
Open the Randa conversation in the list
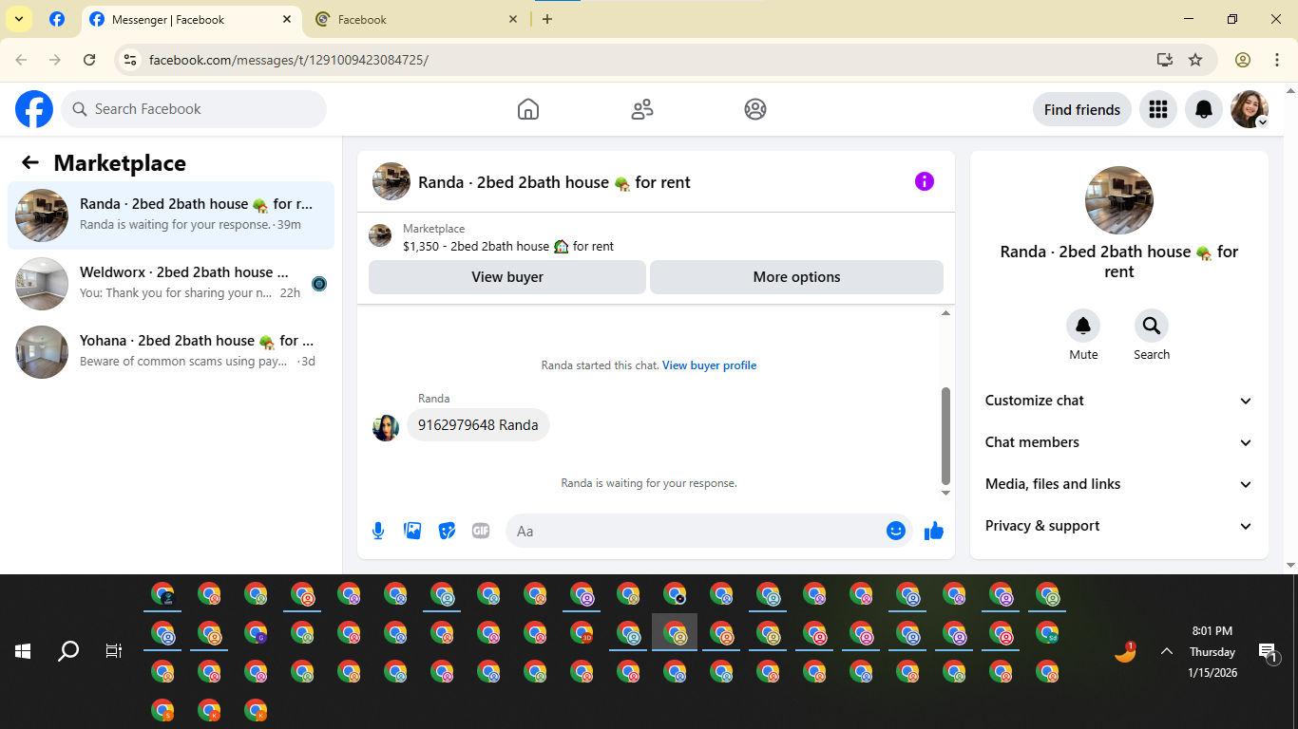click(x=171, y=215)
